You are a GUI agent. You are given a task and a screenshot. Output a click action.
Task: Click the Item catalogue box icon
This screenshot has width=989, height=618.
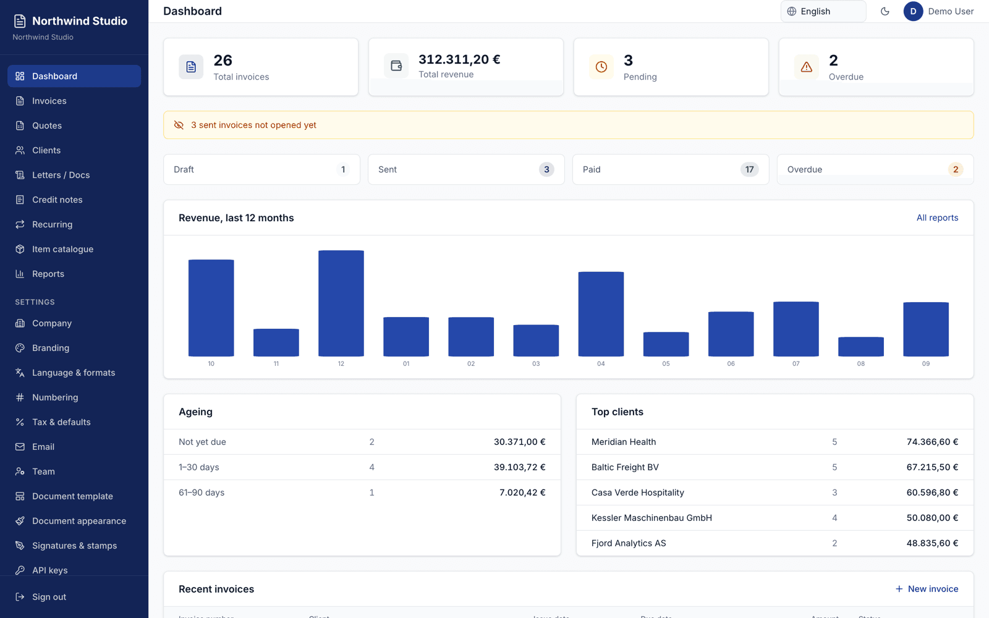point(20,249)
